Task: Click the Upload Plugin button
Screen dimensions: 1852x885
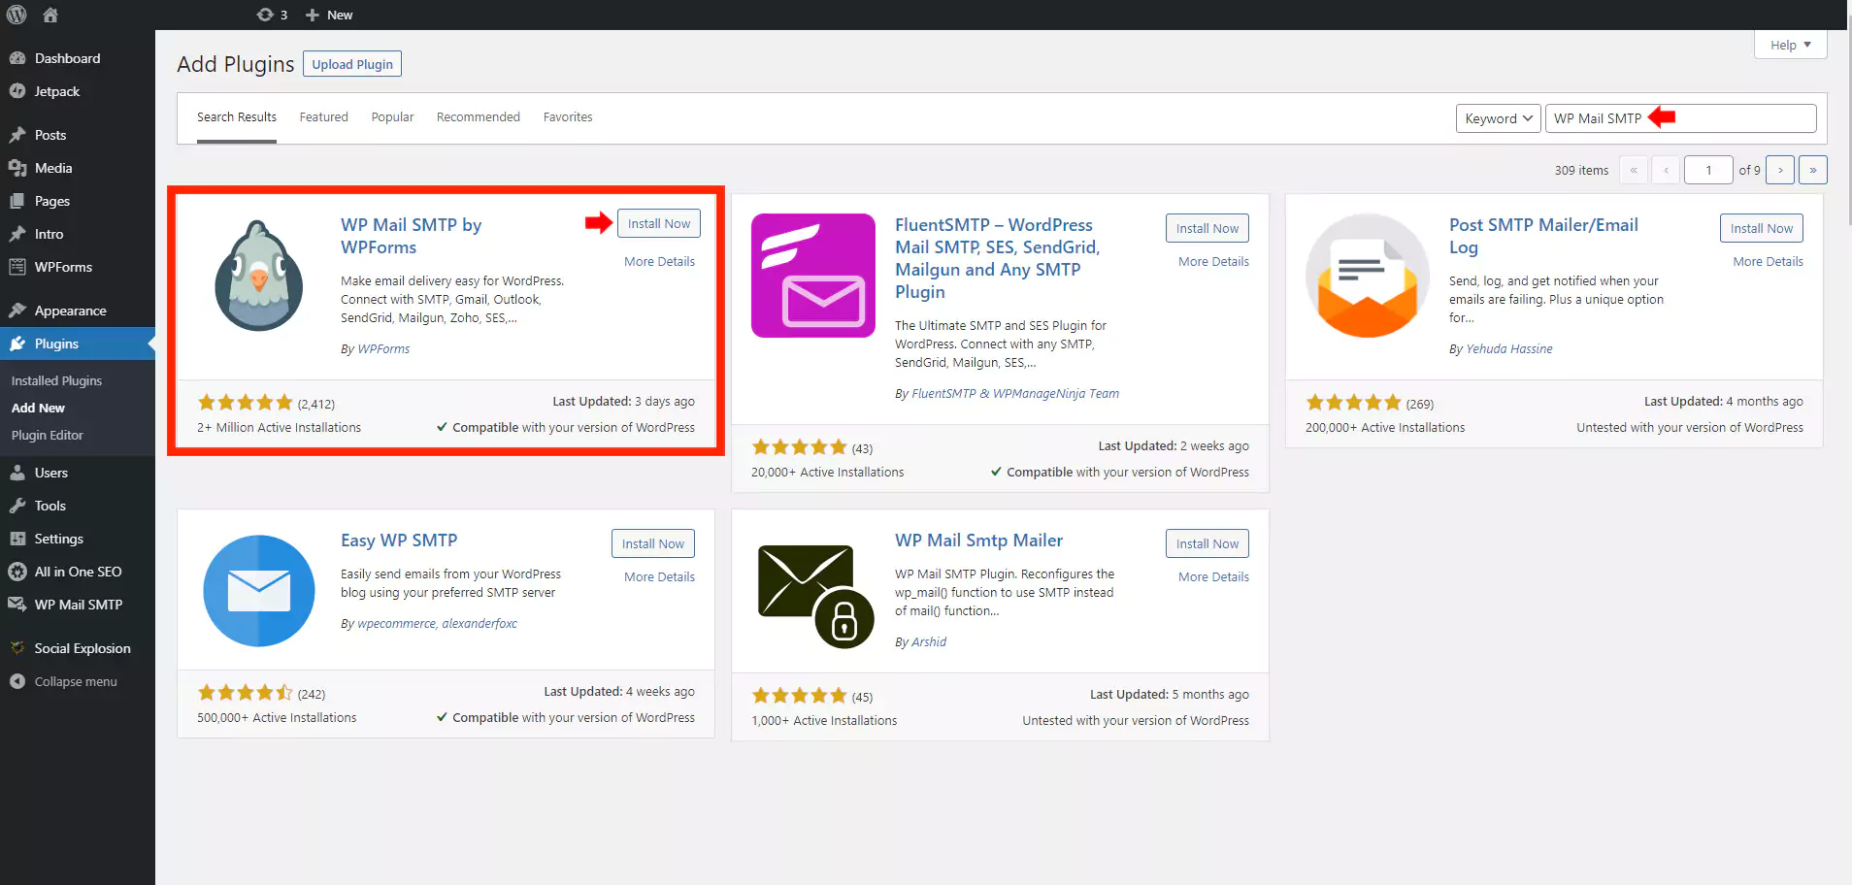Action: tap(352, 64)
